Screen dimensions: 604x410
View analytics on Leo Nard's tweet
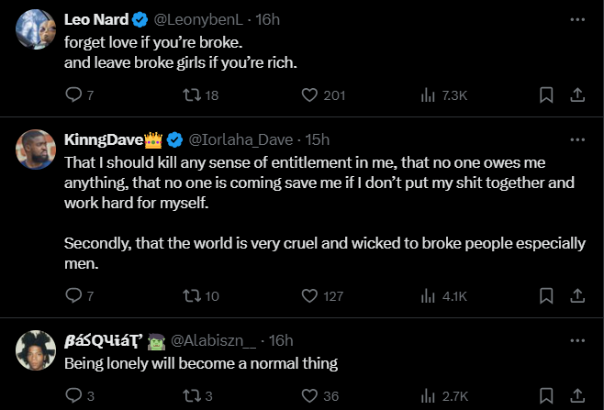[428, 94]
